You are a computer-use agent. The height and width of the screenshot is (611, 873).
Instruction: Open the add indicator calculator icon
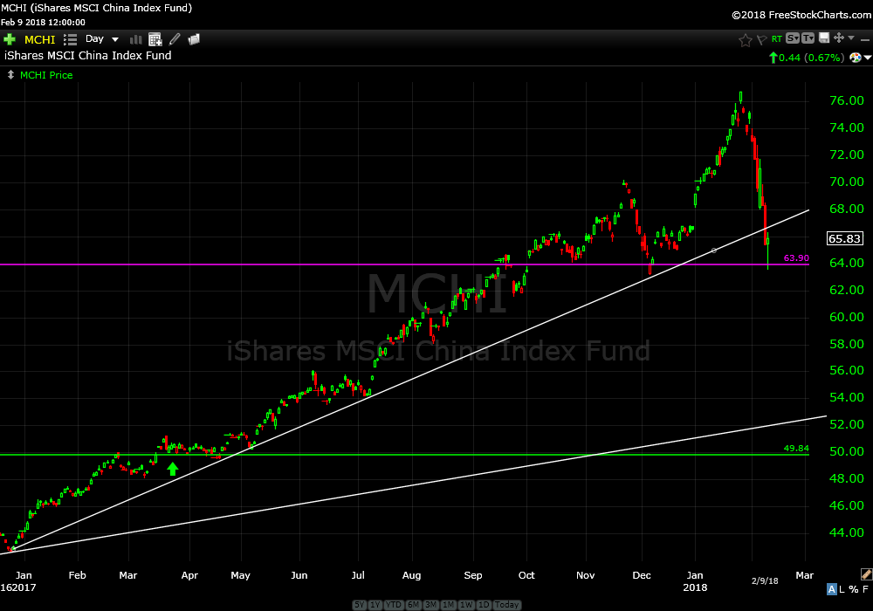click(x=155, y=39)
